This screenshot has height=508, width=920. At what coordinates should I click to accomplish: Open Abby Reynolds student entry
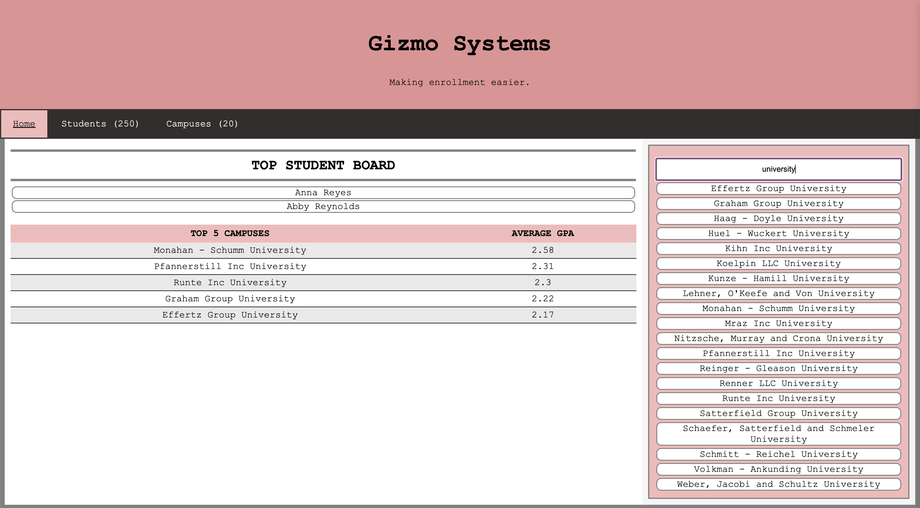[x=323, y=206]
